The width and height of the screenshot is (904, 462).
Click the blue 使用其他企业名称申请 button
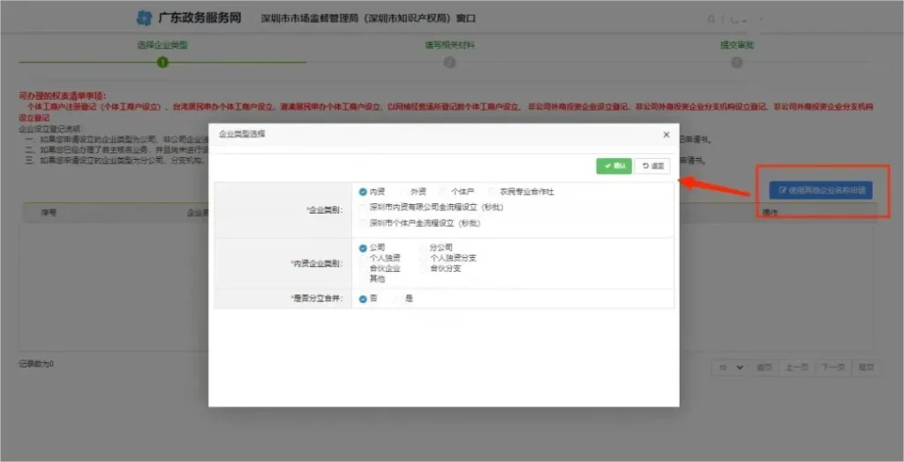pos(820,190)
